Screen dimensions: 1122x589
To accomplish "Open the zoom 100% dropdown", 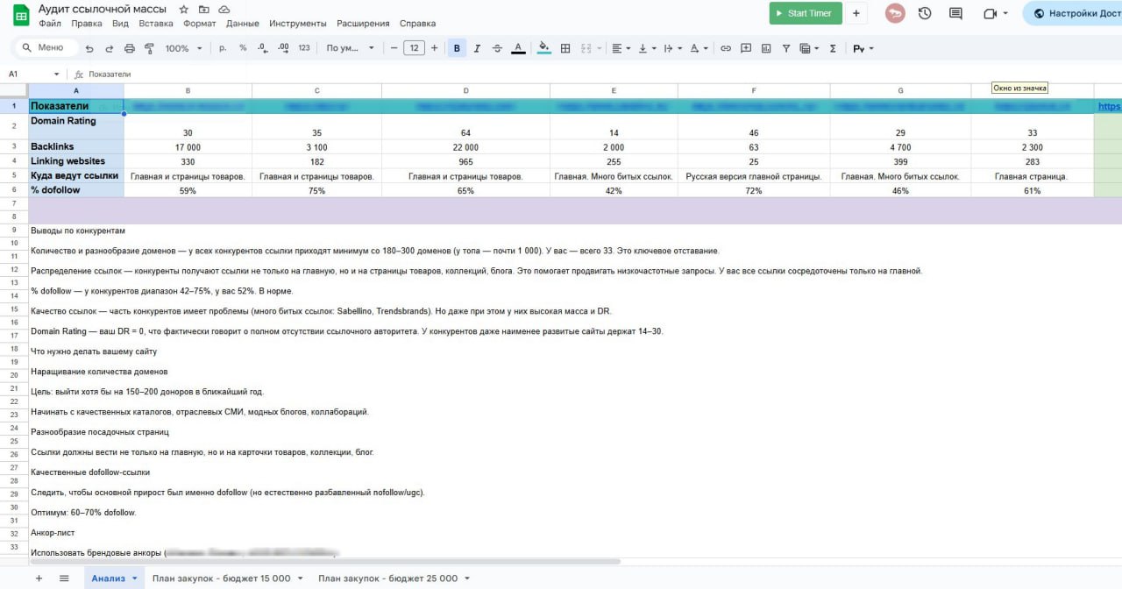I will [183, 48].
